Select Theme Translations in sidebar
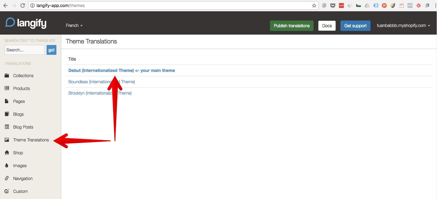Image resolution: width=437 pixels, height=199 pixels. pyautogui.click(x=30, y=140)
